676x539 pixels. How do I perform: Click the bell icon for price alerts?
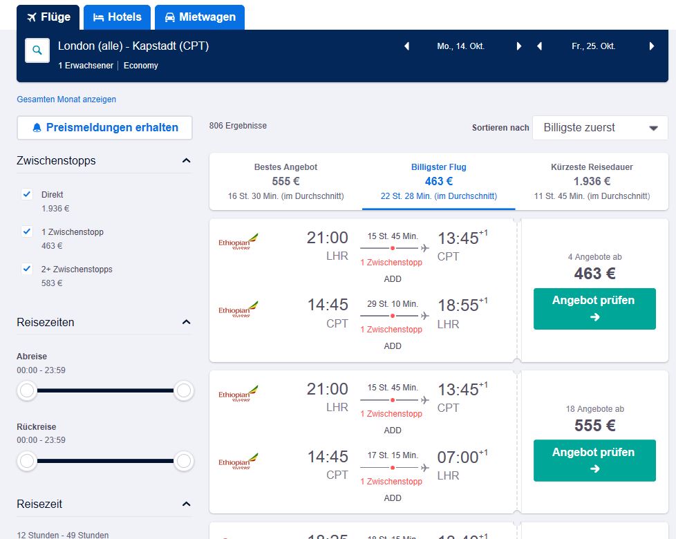tap(37, 128)
